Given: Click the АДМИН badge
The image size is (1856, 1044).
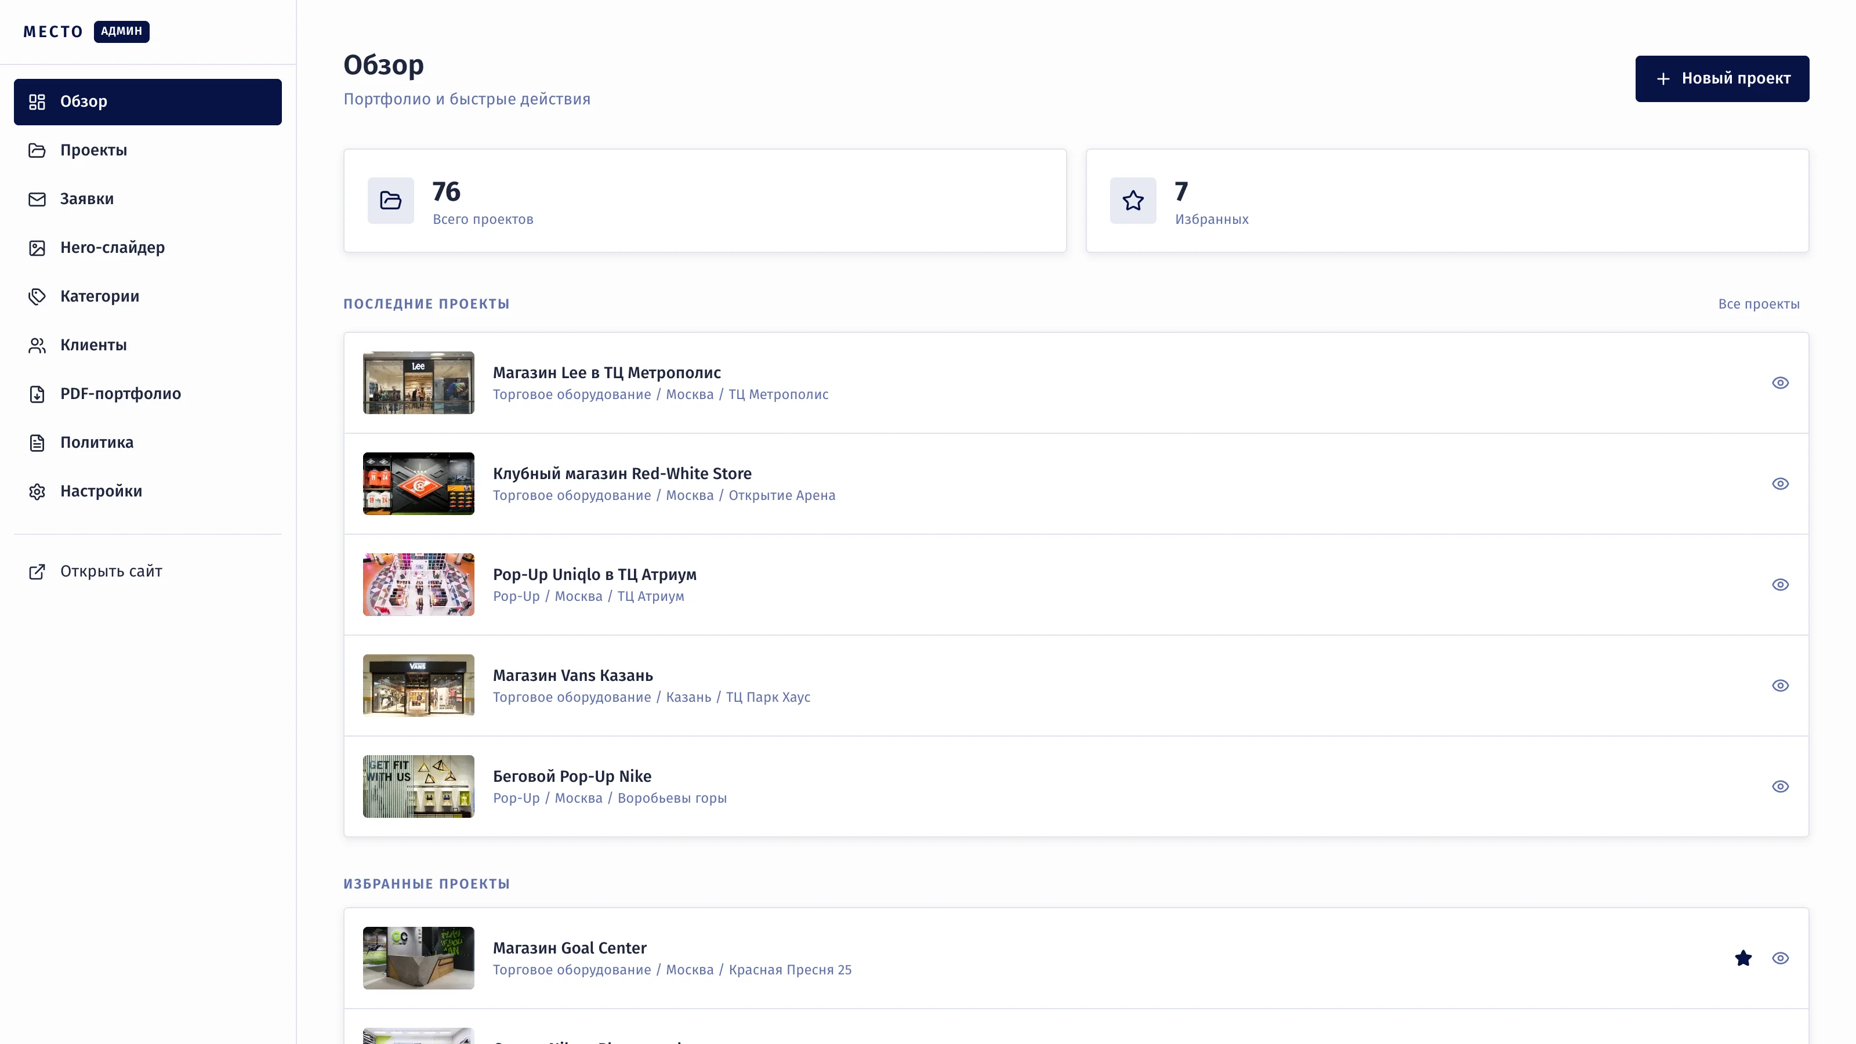Looking at the screenshot, I should 121,32.
